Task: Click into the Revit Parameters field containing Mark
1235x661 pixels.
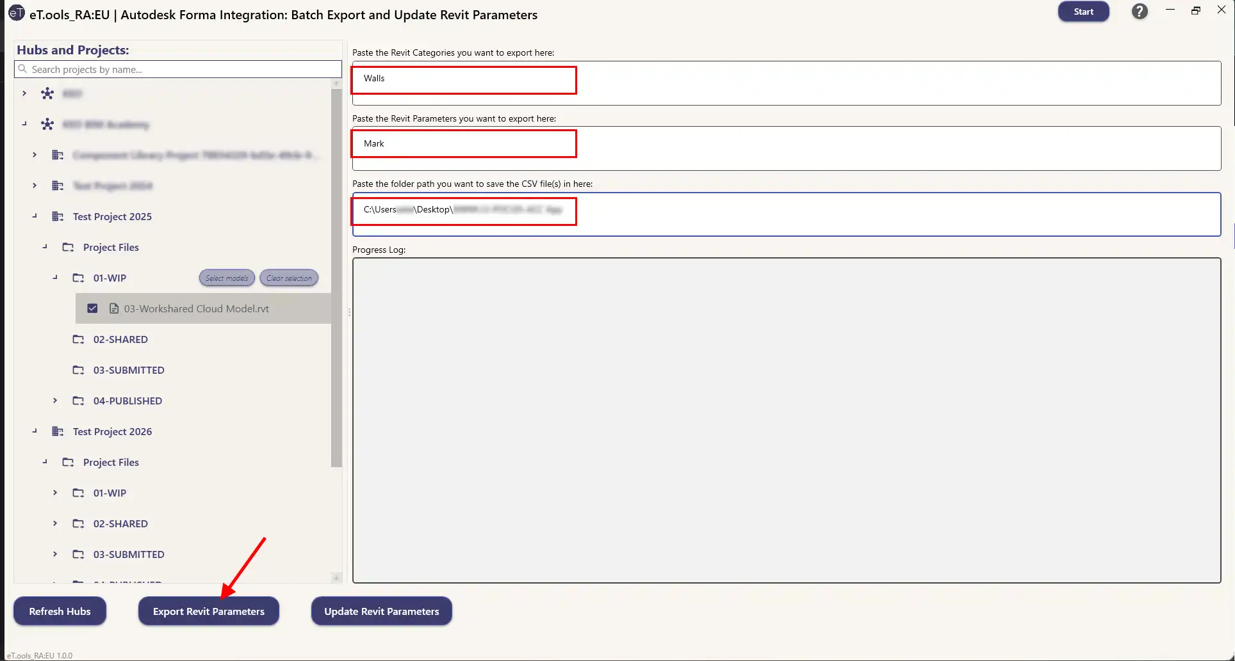Action: point(787,148)
